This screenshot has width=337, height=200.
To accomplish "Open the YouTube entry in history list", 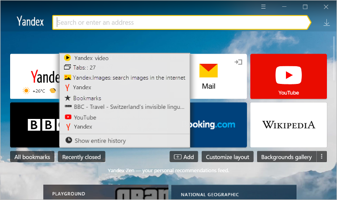I will point(125,118).
